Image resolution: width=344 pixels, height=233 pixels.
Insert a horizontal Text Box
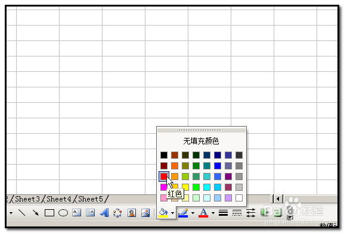tap(76, 212)
